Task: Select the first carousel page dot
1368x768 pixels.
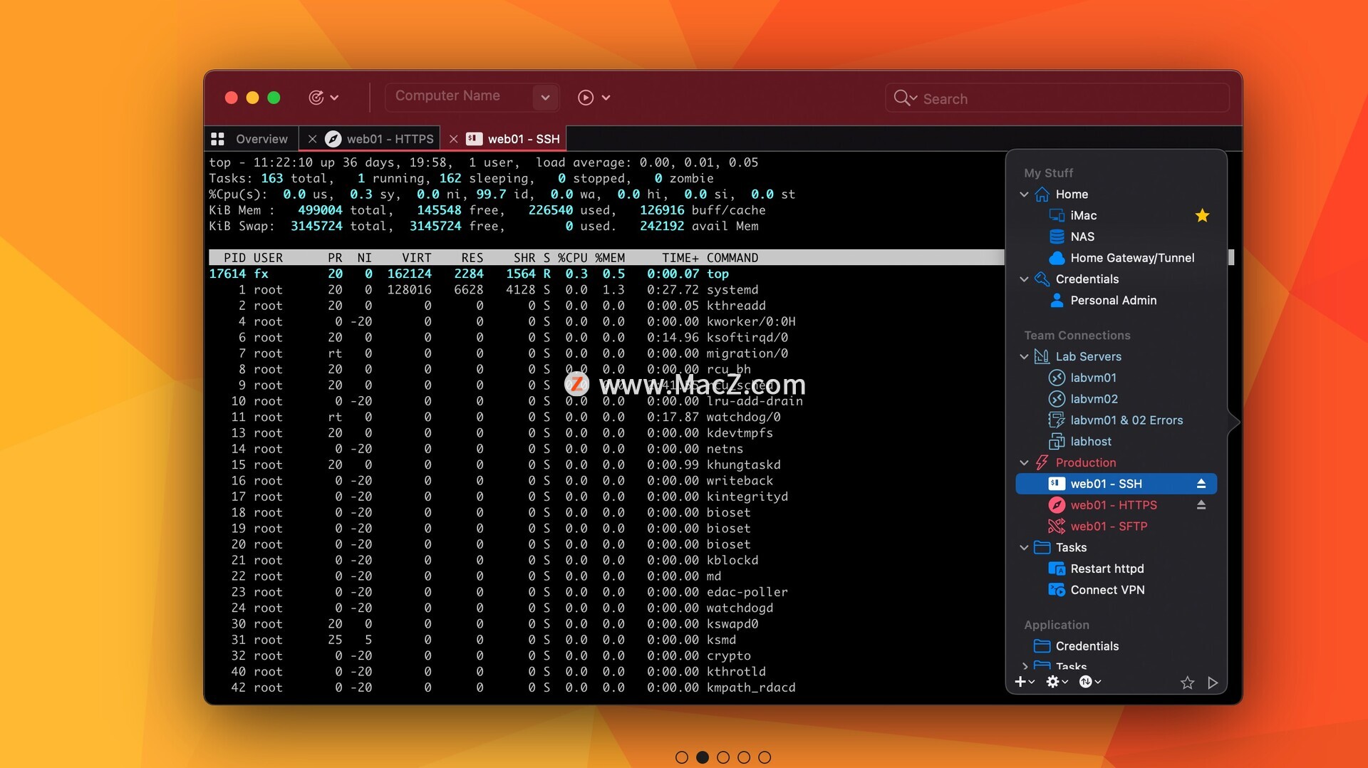Action: click(682, 757)
